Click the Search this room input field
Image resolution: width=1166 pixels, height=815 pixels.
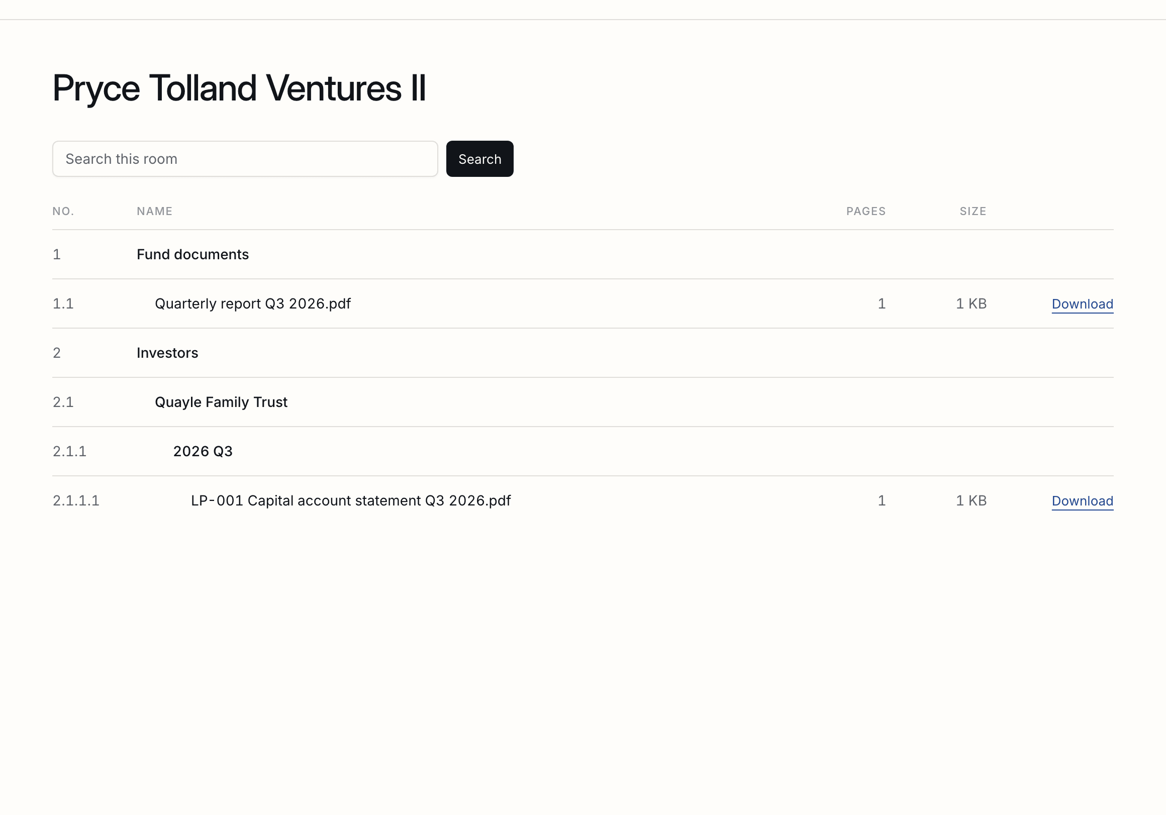pyautogui.click(x=245, y=159)
